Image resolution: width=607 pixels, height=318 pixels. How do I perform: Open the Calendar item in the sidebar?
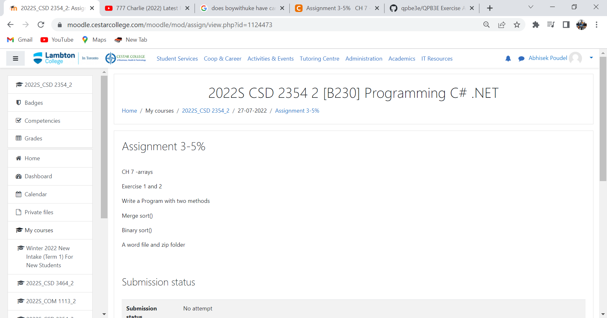pos(35,194)
